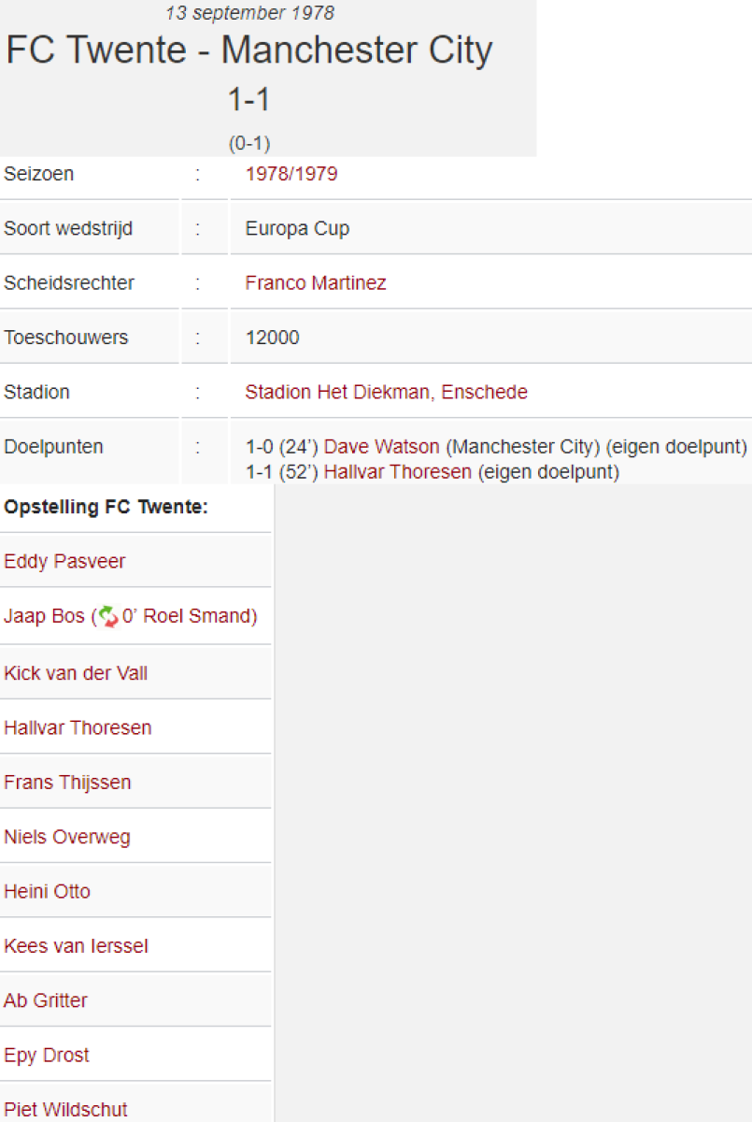This screenshot has height=1122, width=752.
Task: Open referee Franco Martinez's page
Action: tap(315, 283)
